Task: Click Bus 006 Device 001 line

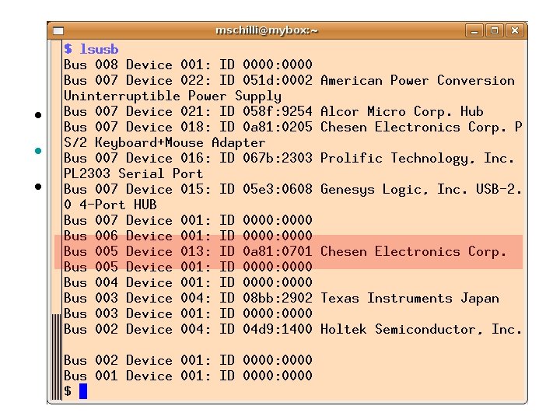Action: 188,236
